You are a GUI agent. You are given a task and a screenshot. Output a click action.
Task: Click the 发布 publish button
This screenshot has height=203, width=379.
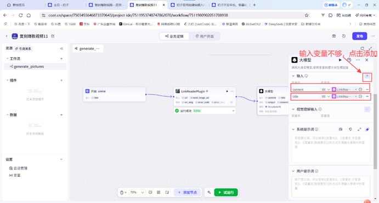359,36
